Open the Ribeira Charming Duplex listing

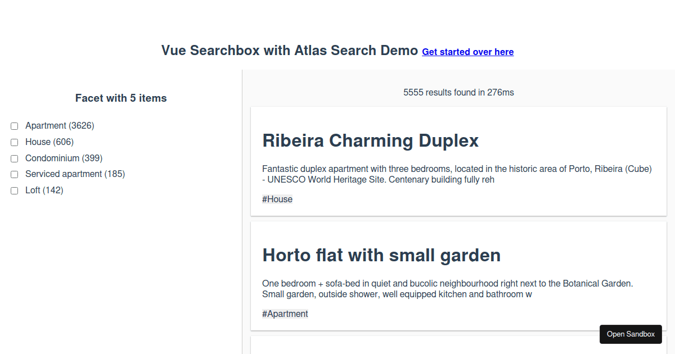(x=370, y=140)
